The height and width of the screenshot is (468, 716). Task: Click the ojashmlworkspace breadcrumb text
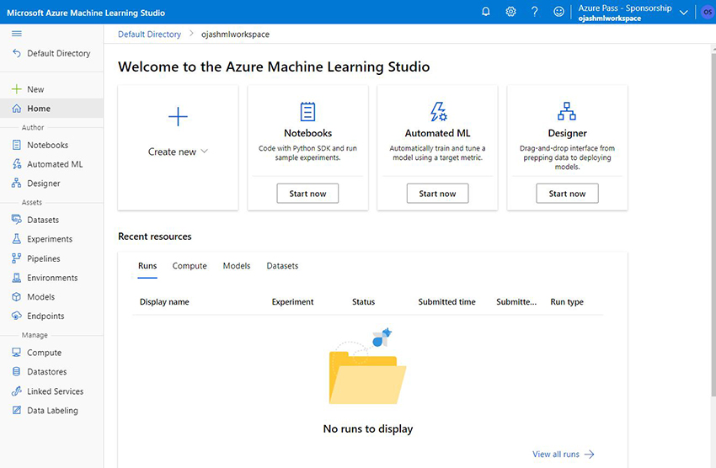(x=235, y=35)
